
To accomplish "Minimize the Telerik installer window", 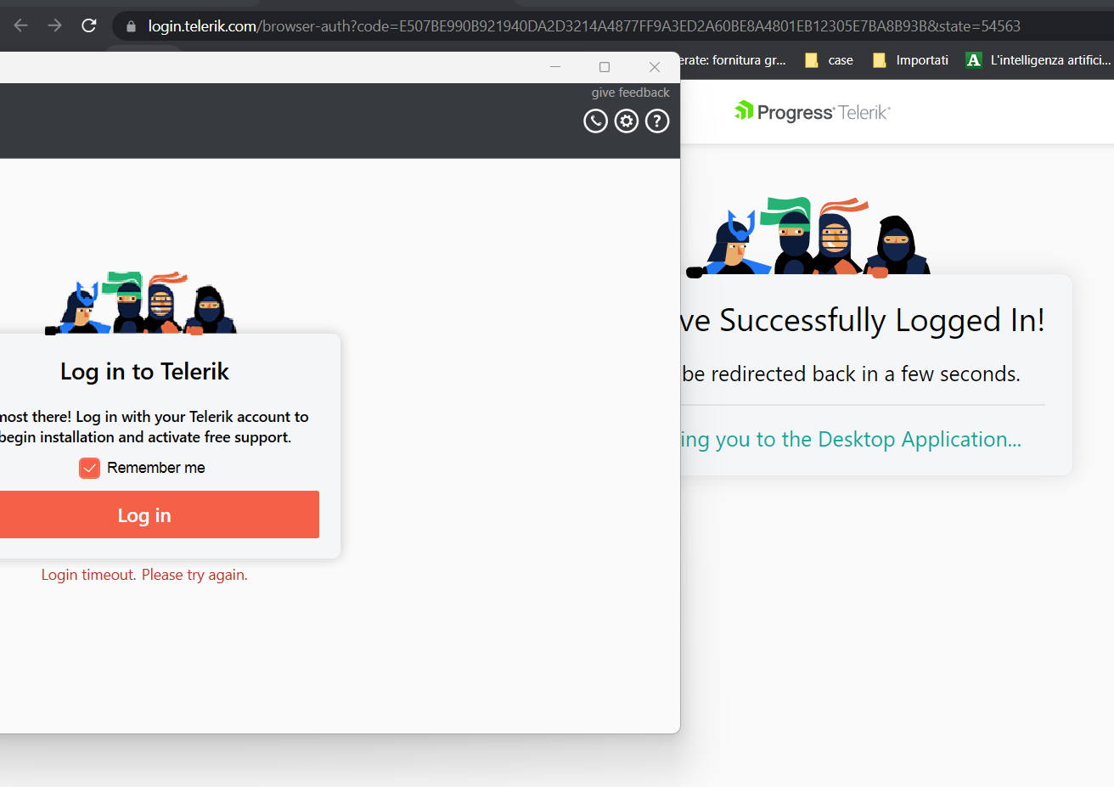I will click(x=555, y=67).
